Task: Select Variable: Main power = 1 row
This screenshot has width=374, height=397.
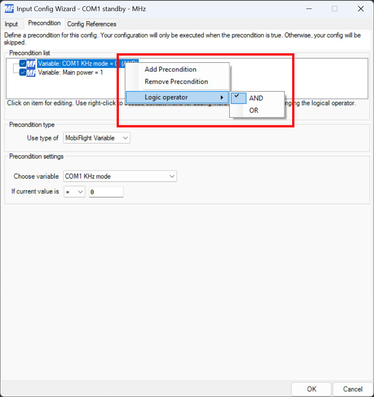Action: (70, 73)
